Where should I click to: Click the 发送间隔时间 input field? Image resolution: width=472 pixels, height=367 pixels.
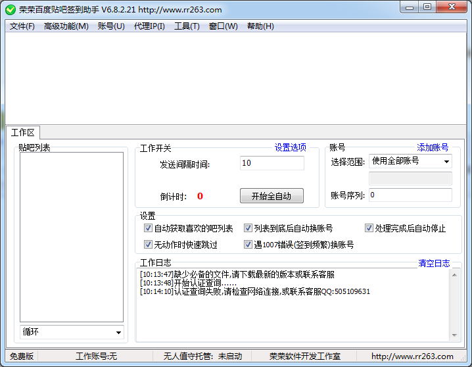click(x=271, y=163)
